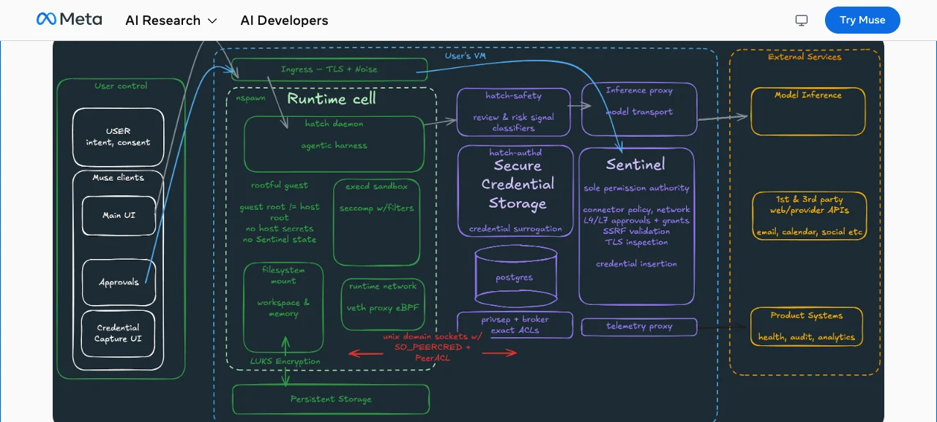Viewport: 937px width, 422px height.
Task: Click the 'Ingress — TLS + Noise' box
Action: [329, 69]
